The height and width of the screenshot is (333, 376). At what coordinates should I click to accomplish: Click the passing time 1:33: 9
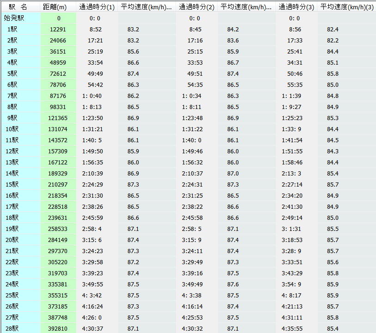pyautogui.click(x=291, y=129)
